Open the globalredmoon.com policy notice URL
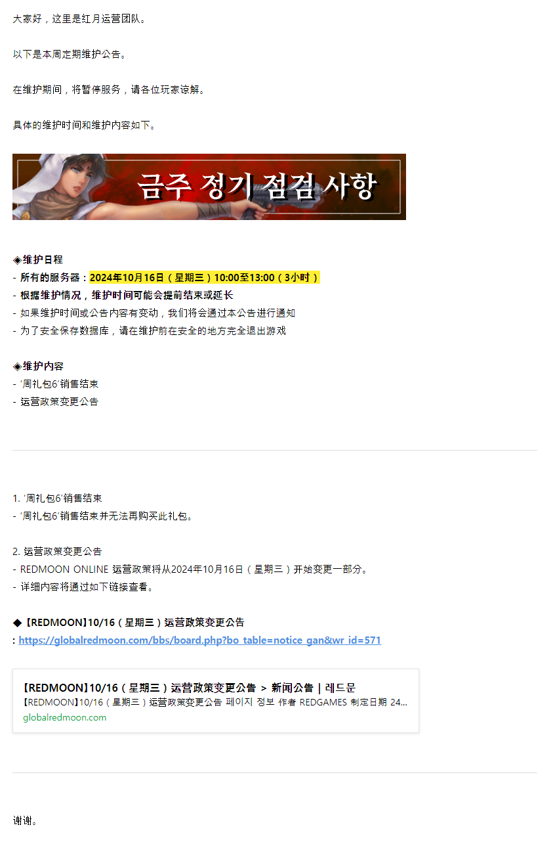This screenshot has height=848, width=553. click(199, 640)
